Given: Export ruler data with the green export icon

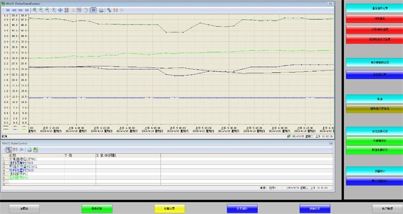Looking at the screenshot, I should 36,149.
